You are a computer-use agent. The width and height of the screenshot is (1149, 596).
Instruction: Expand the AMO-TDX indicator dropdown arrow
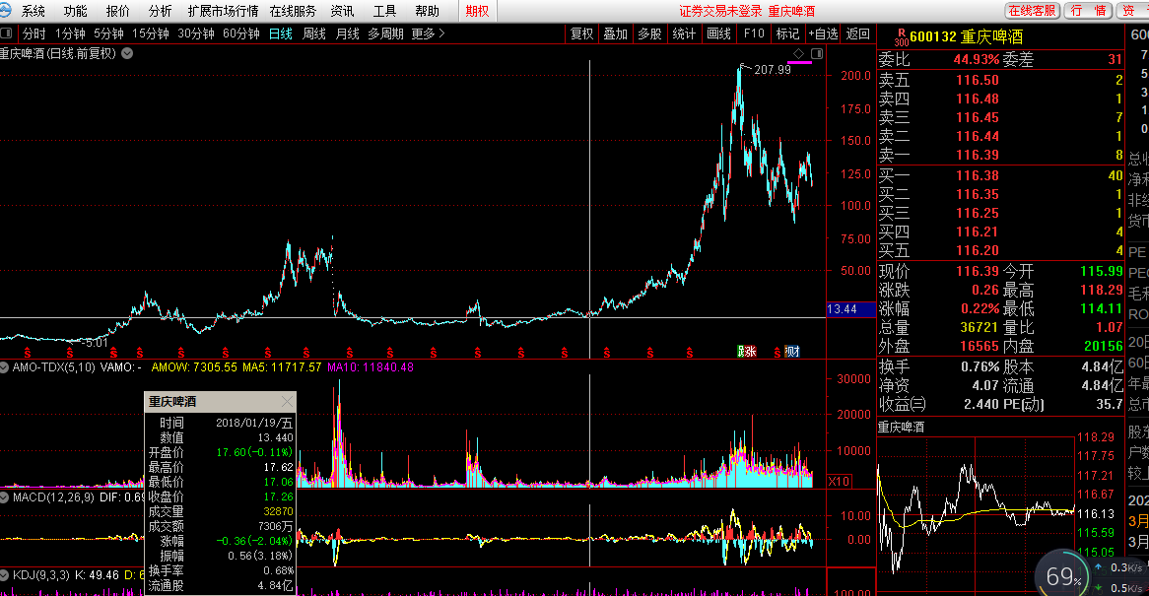pyautogui.click(x=5, y=367)
